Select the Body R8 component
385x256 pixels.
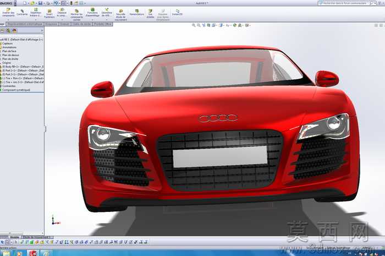click(23, 67)
